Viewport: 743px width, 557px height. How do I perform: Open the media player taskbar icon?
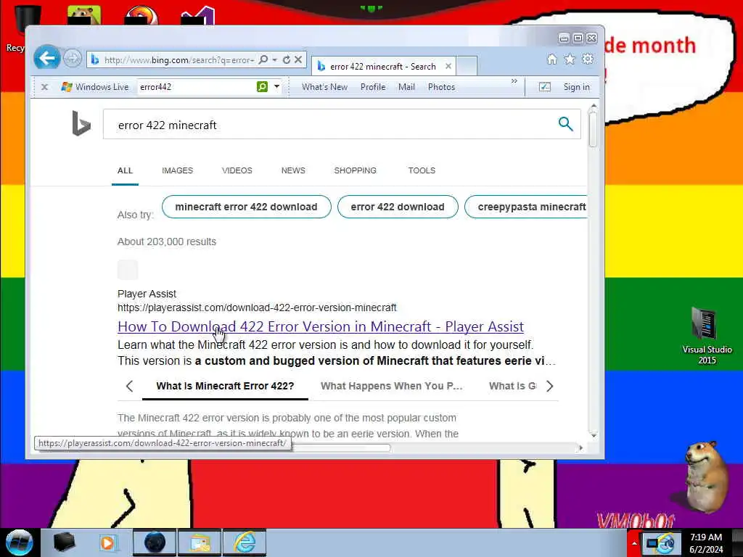107,542
